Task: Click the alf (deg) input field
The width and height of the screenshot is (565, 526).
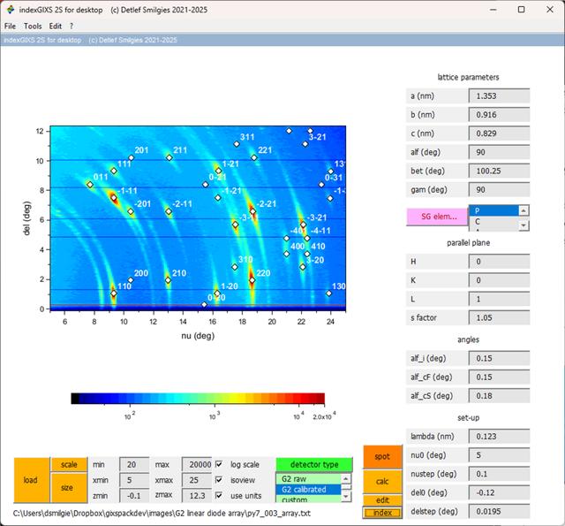Action: click(x=499, y=152)
